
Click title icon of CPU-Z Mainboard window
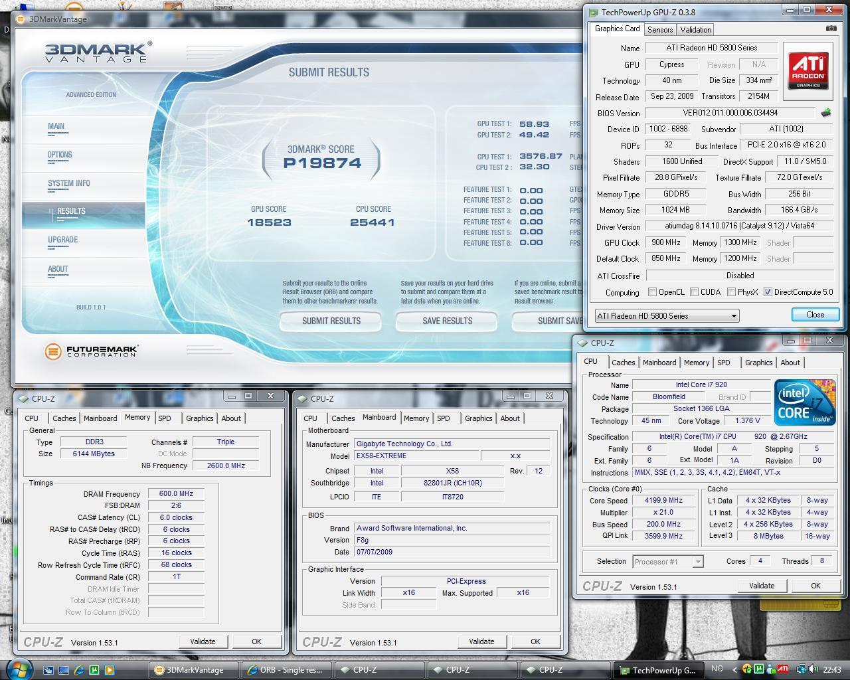(x=301, y=398)
